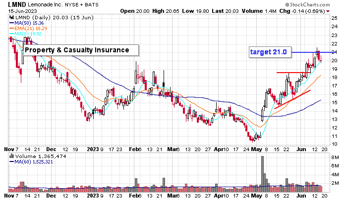Click the tallest volume bar in early May
Image resolution: width=347 pixels, height=200 pixels.
coord(262,174)
